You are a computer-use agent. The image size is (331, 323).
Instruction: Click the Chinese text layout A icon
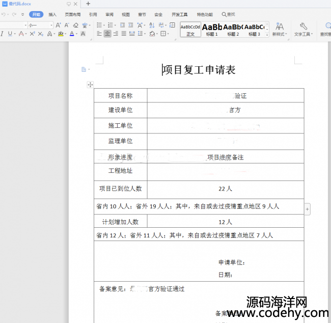pyautogui.click(x=140, y=25)
